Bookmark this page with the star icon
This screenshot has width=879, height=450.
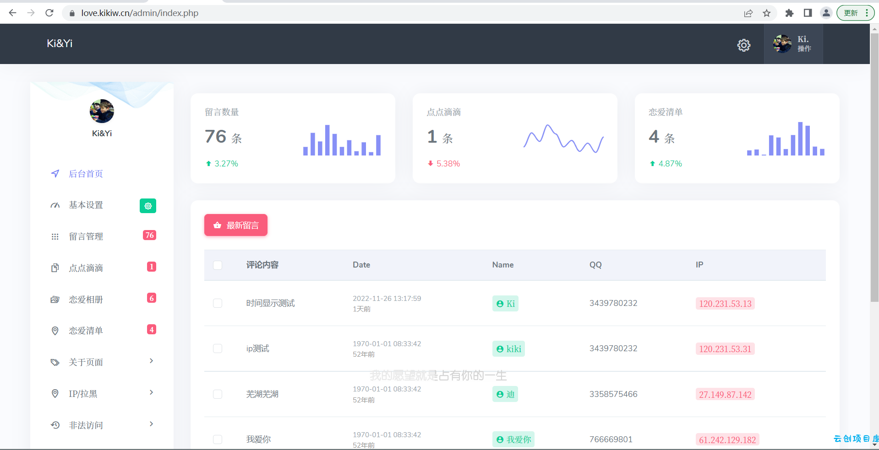coord(767,13)
